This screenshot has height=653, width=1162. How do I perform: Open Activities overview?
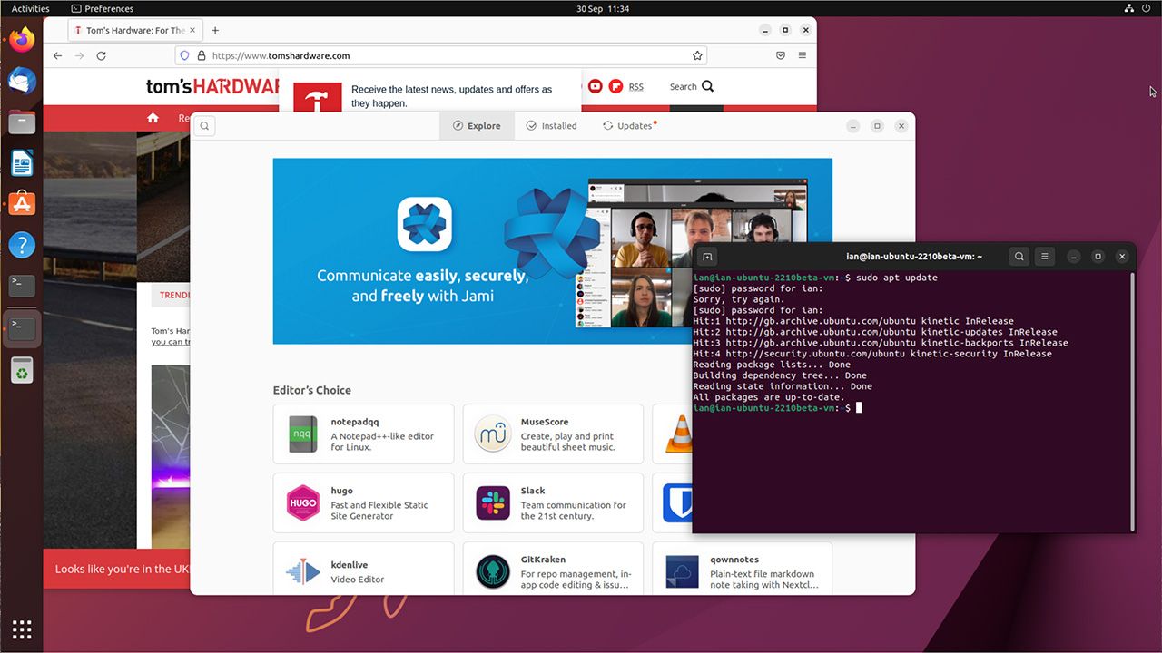click(30, 8)
